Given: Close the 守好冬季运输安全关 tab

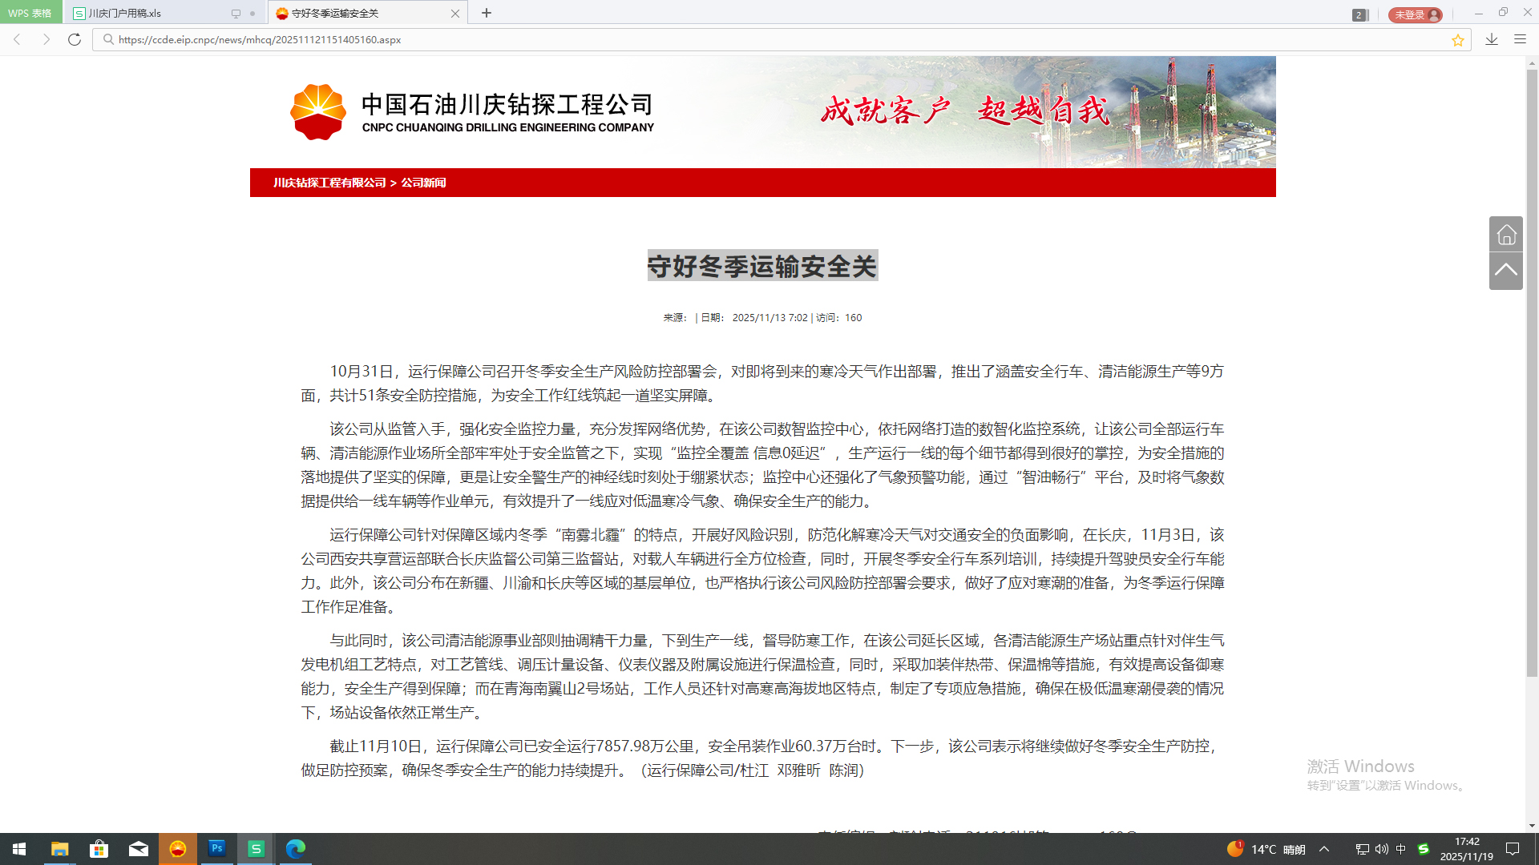Looking at the screenshot, I should tap(455, 14).
